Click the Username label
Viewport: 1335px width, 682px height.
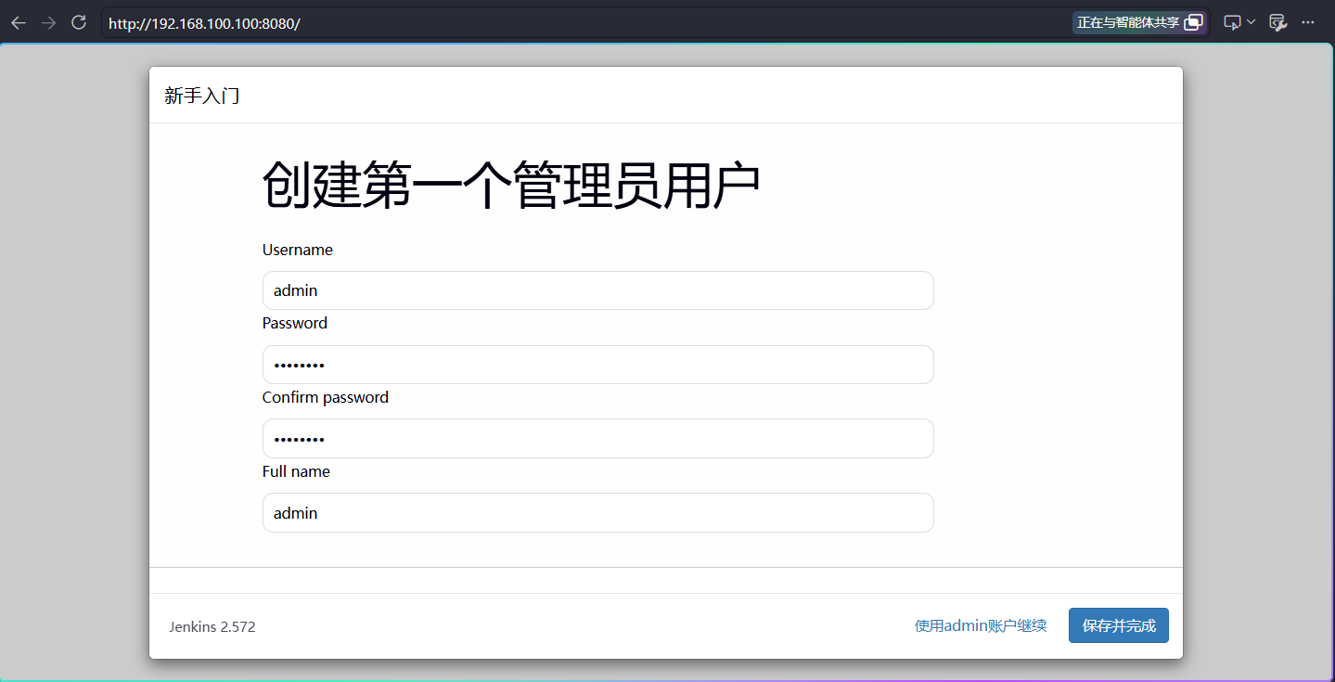(x=298, y=250)
